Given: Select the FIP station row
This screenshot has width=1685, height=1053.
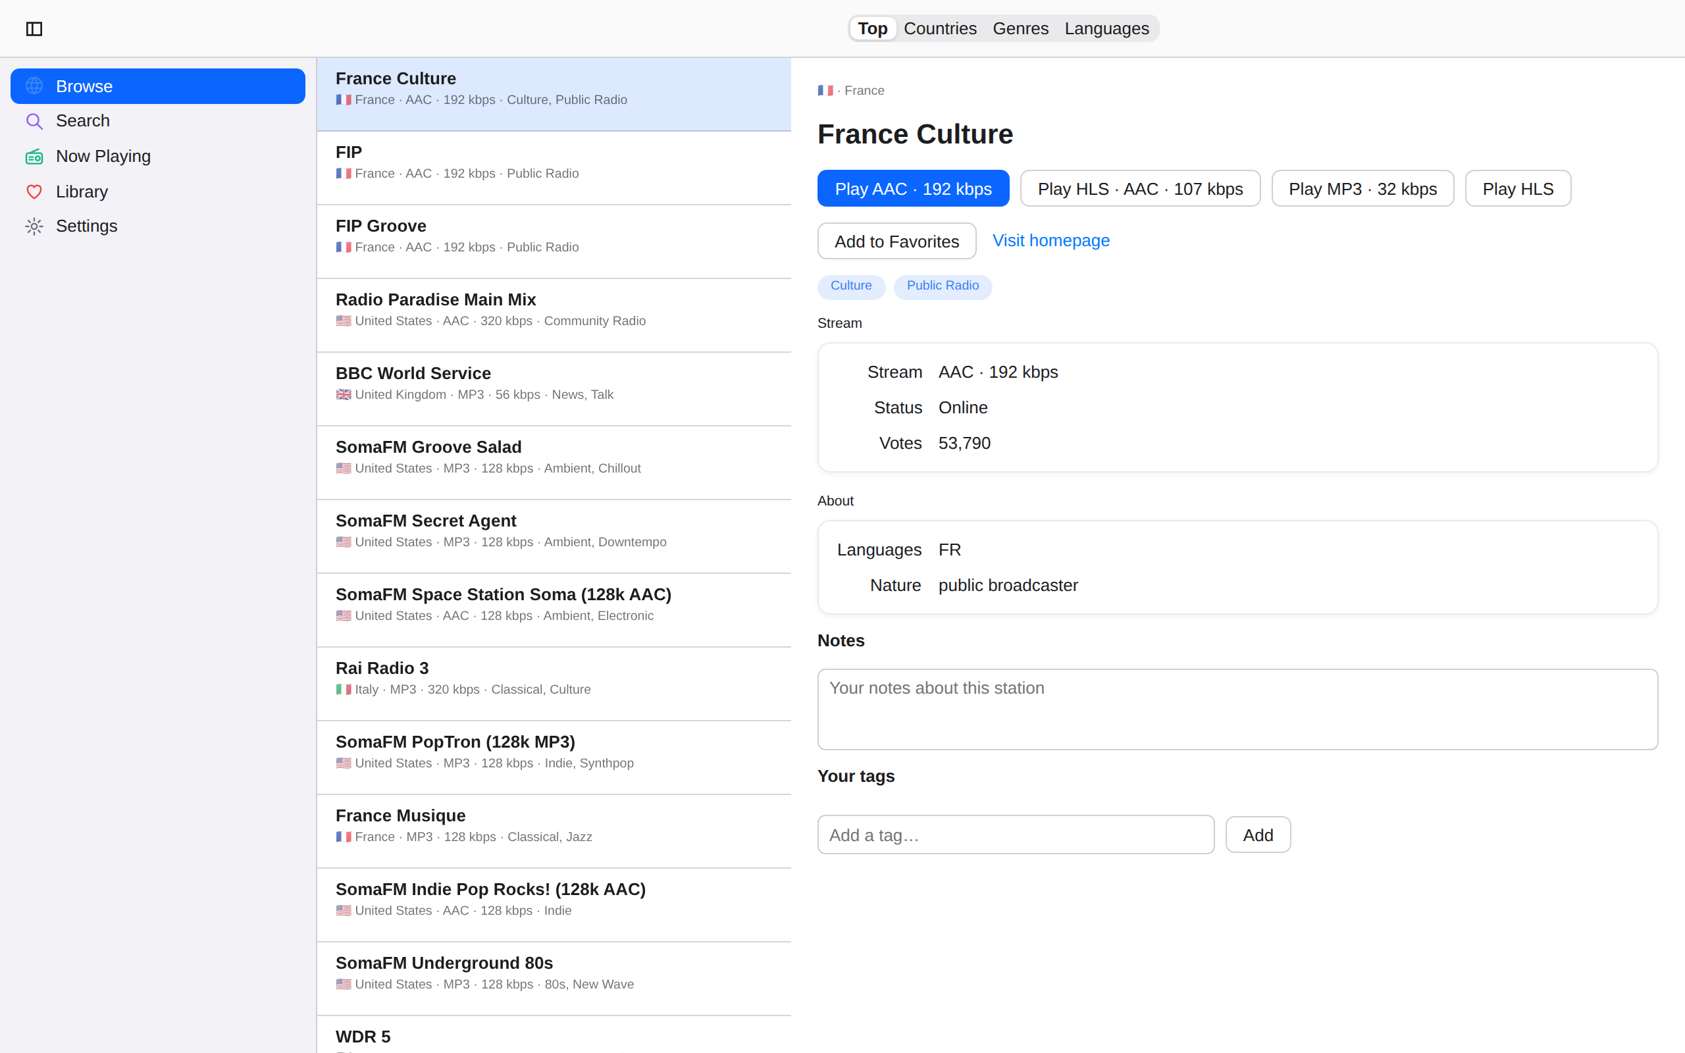Looking at the screenshot, I should click(554, 168).
